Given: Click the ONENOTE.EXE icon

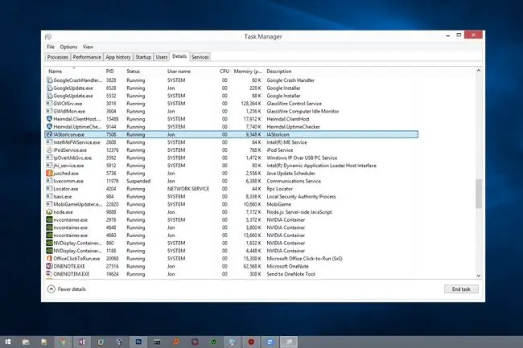Looking at the screenshot, I should (49, 266).
